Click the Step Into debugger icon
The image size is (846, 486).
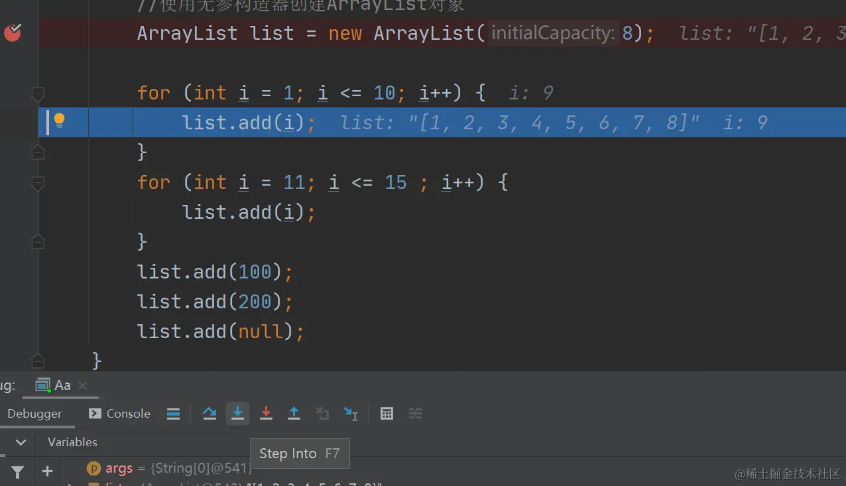coord(237,414)
